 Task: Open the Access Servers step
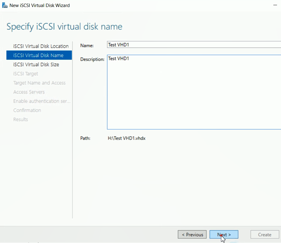[29, 92]
